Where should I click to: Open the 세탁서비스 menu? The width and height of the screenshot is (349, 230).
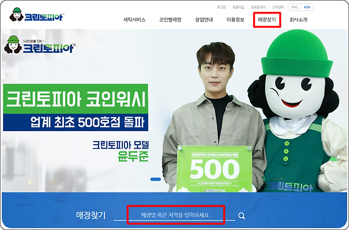[x=134, y=19]
